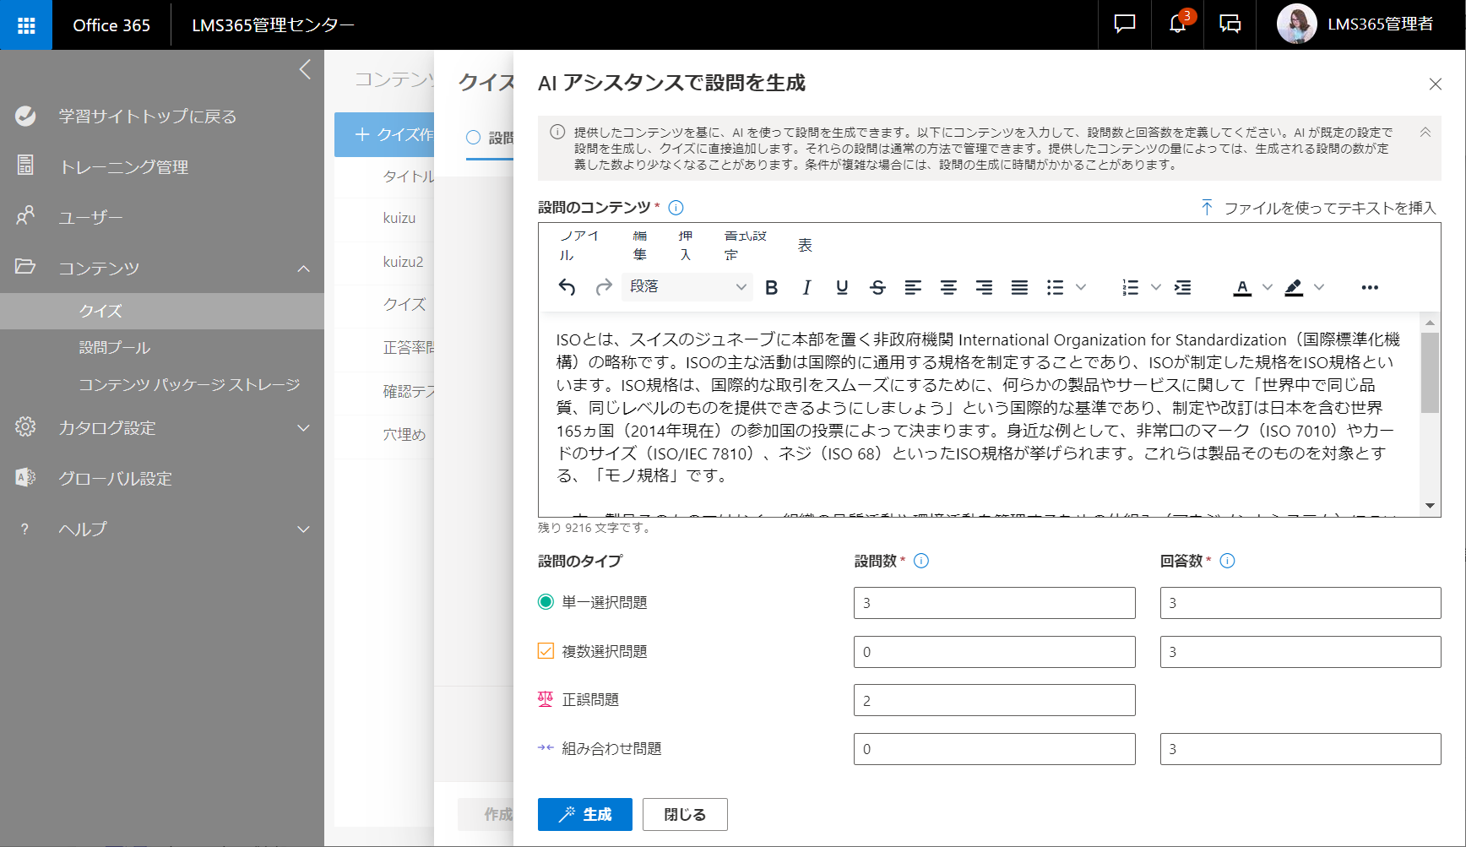Open LMS365管理者 profile avatar
This screenshot has width=1466, height=847.
1297,24
